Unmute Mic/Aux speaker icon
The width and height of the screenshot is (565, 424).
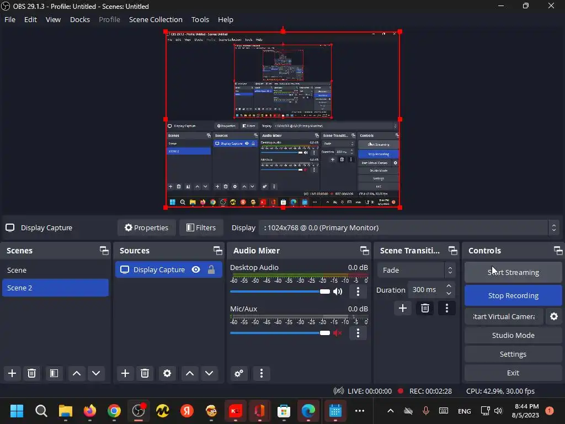tap(338, 333)
